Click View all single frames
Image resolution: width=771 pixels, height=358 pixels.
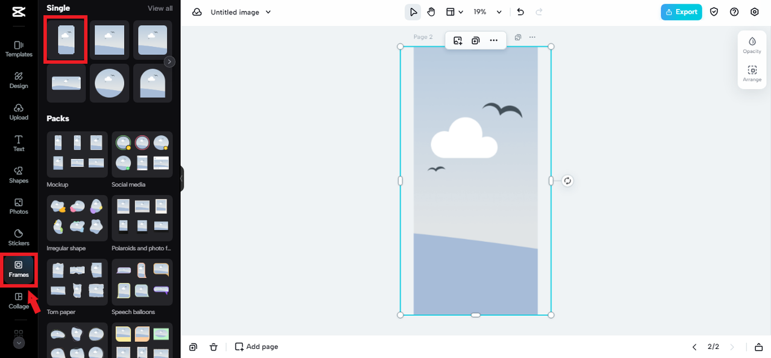coord(160,8)
